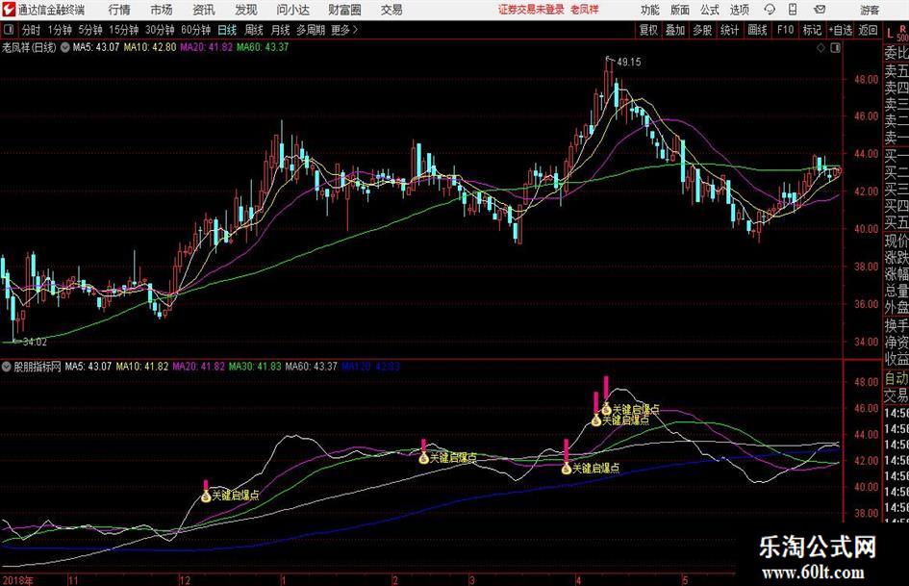Click the green MA60: 43.37 label in main chart
Screen dimensions: 909x586
[x=263, y=47]
